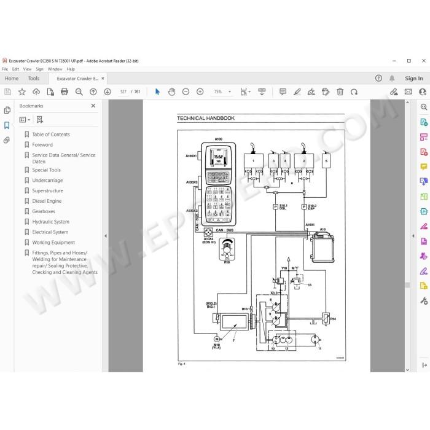Click the Find bookmark icon

(x=40, y=120)
